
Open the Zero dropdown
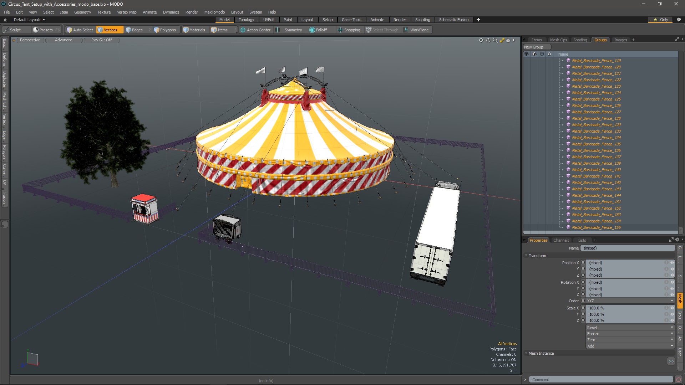click(x=630, y=340)
